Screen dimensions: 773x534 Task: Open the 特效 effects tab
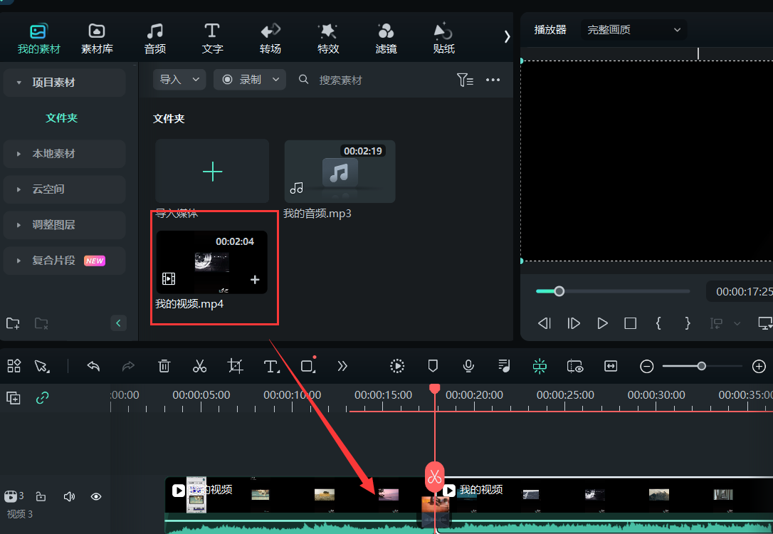tap(328, 38)
